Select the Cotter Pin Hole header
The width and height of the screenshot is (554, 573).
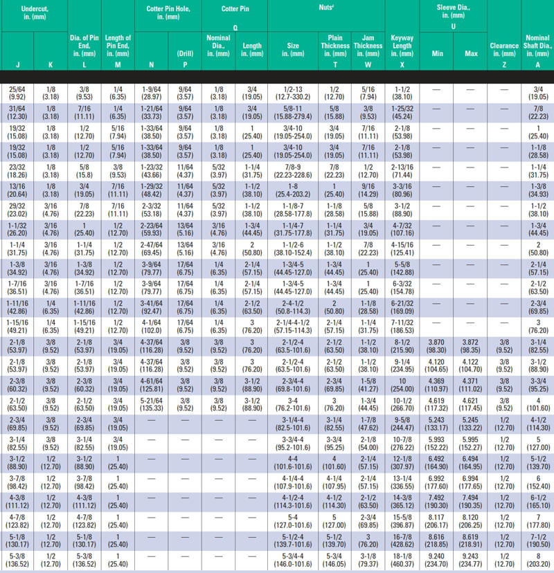click(168, 13)
